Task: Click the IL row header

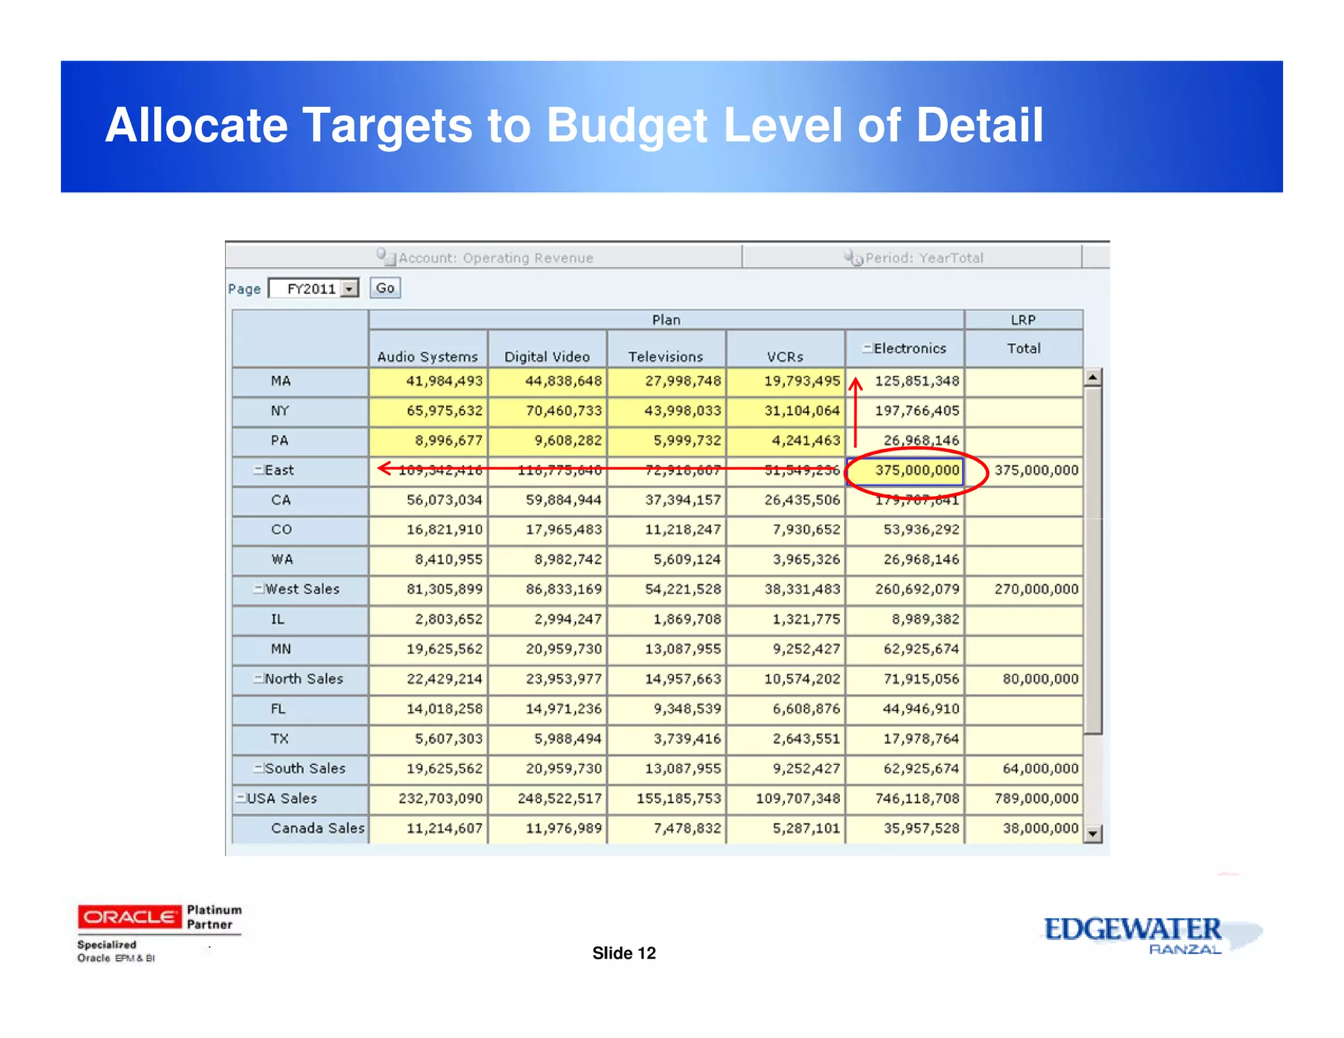Action: (300, 619)
